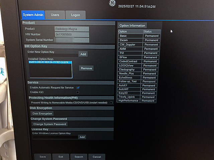Select the Follow-up_Tool option row
The height and width of the screenshot is (160, 214).
(x=137, y=82)
